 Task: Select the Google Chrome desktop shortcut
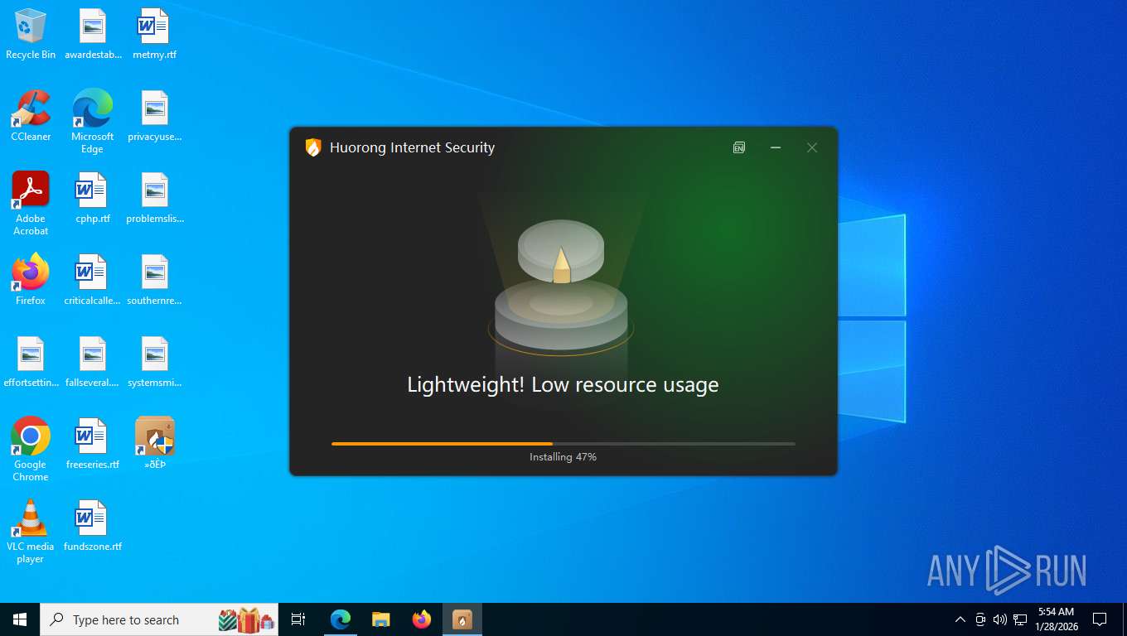(31, 450)
